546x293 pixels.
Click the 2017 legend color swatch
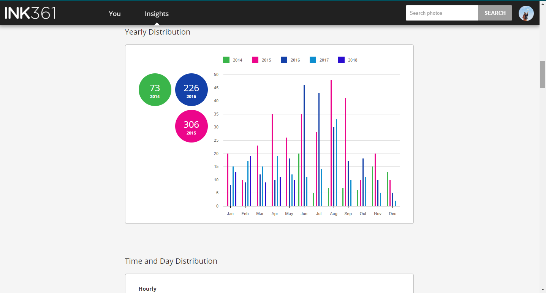313,60
